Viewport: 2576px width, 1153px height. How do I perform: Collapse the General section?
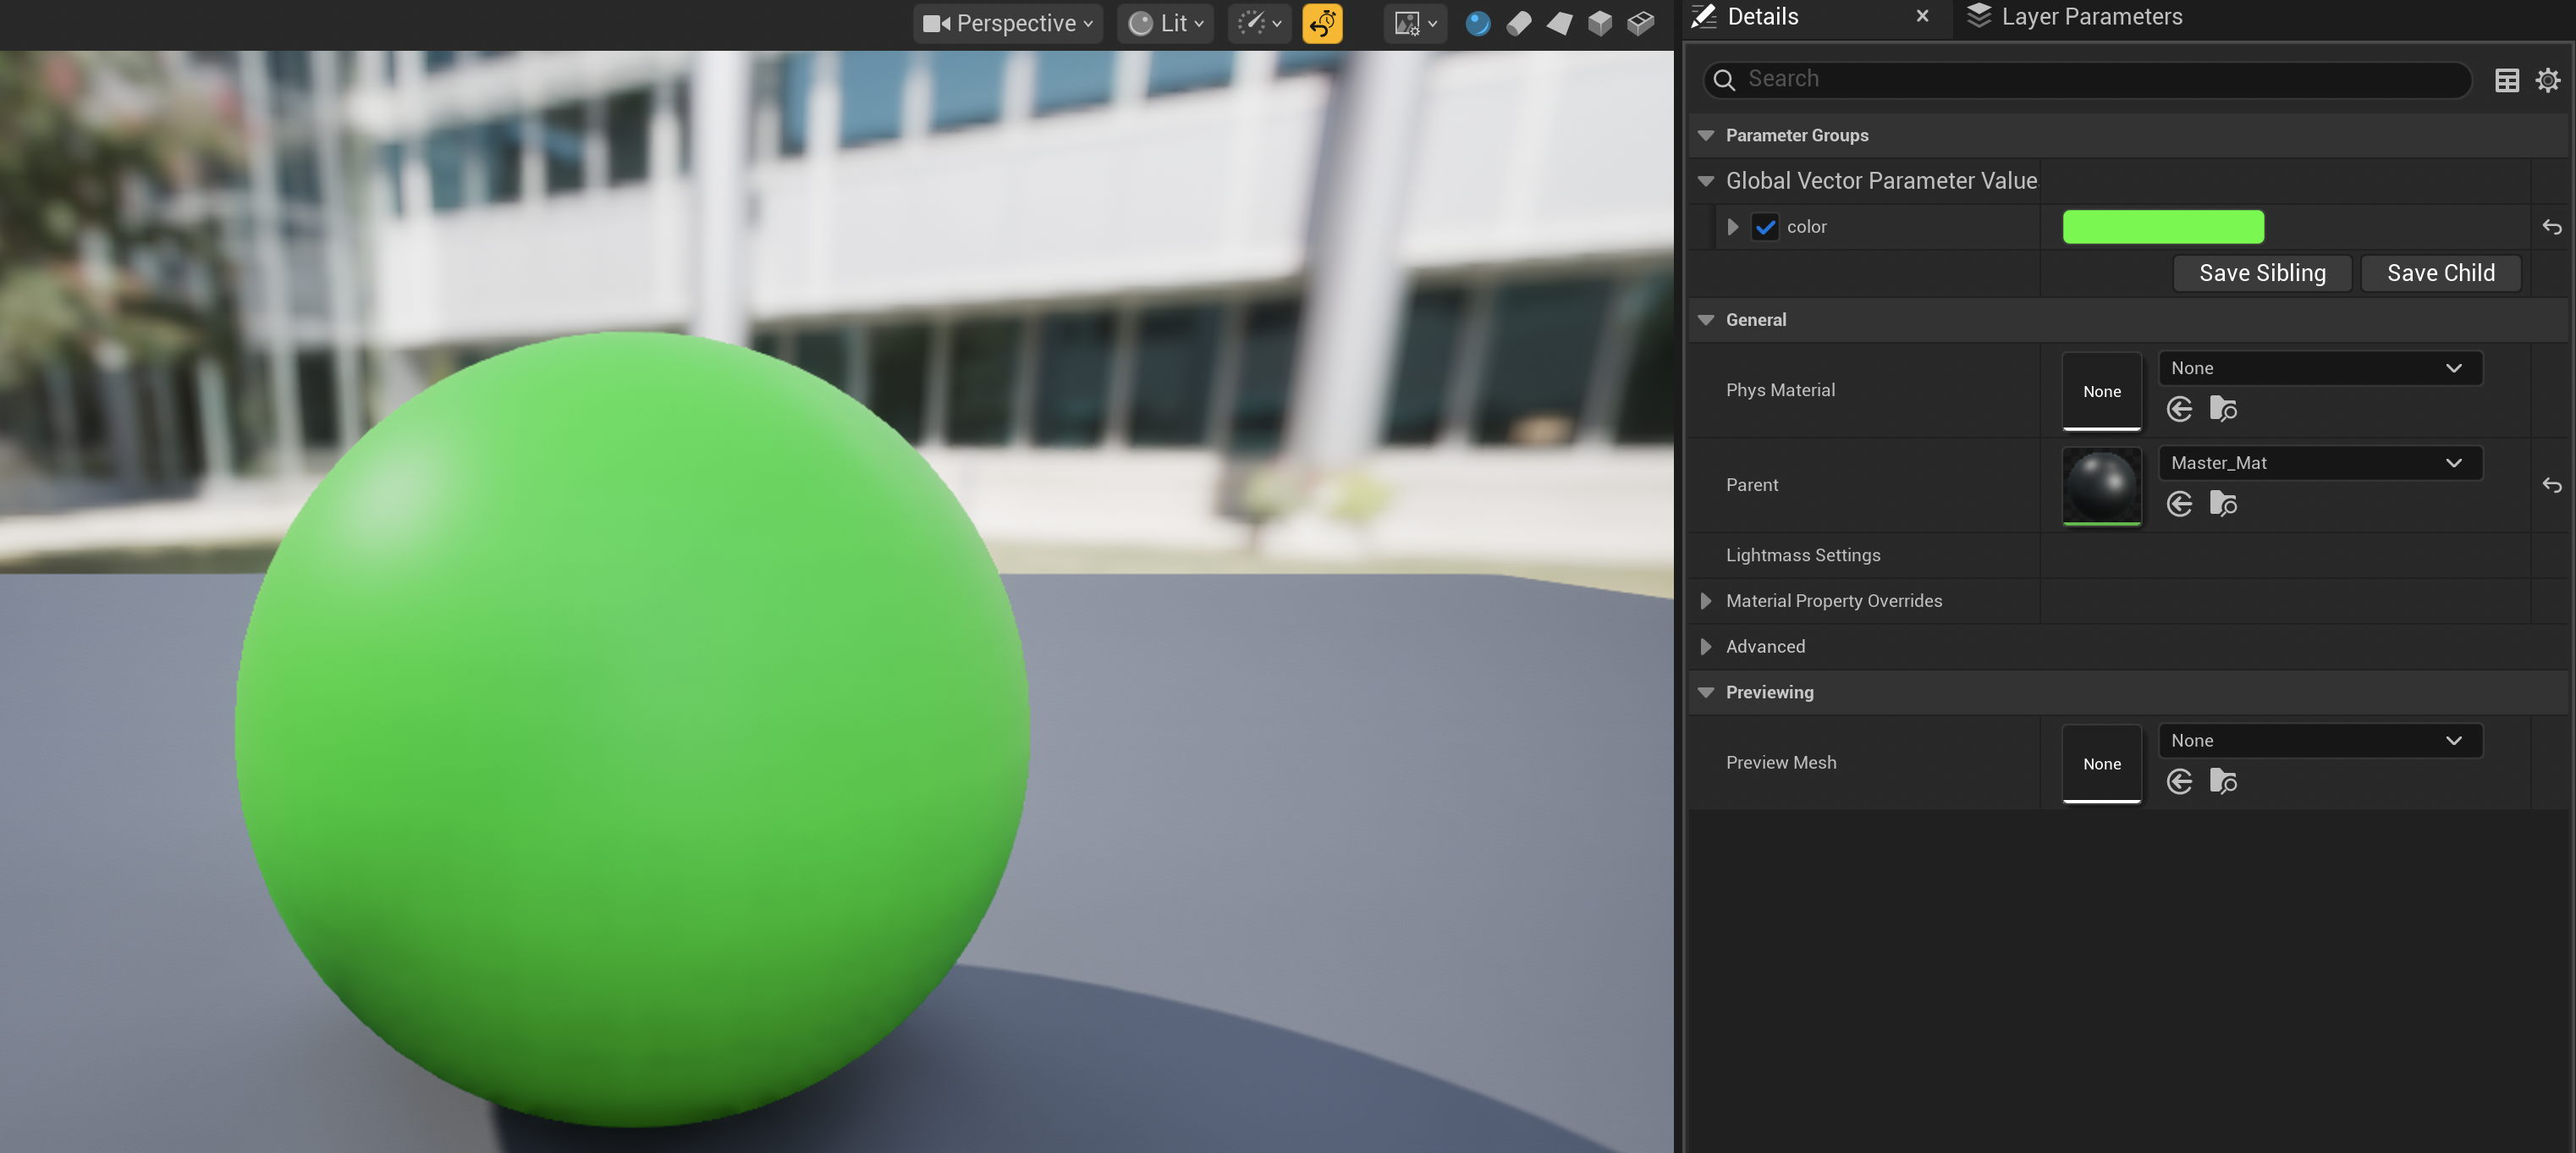pos(1706,320)
